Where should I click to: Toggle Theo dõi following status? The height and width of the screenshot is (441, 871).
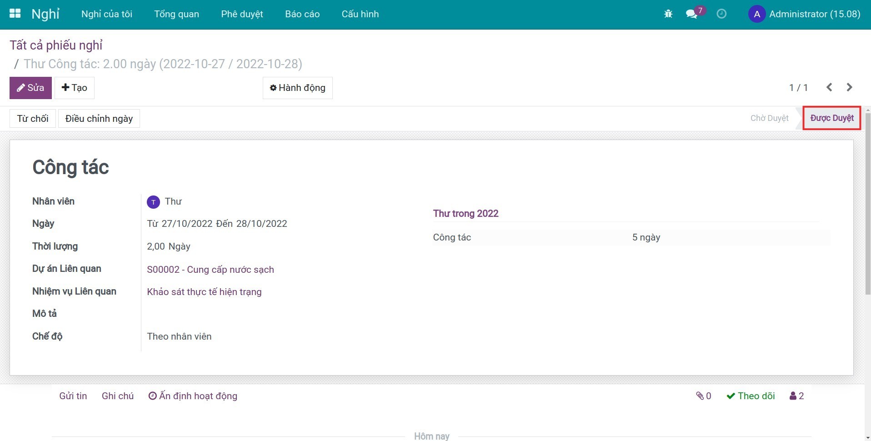tap(751, 396)
